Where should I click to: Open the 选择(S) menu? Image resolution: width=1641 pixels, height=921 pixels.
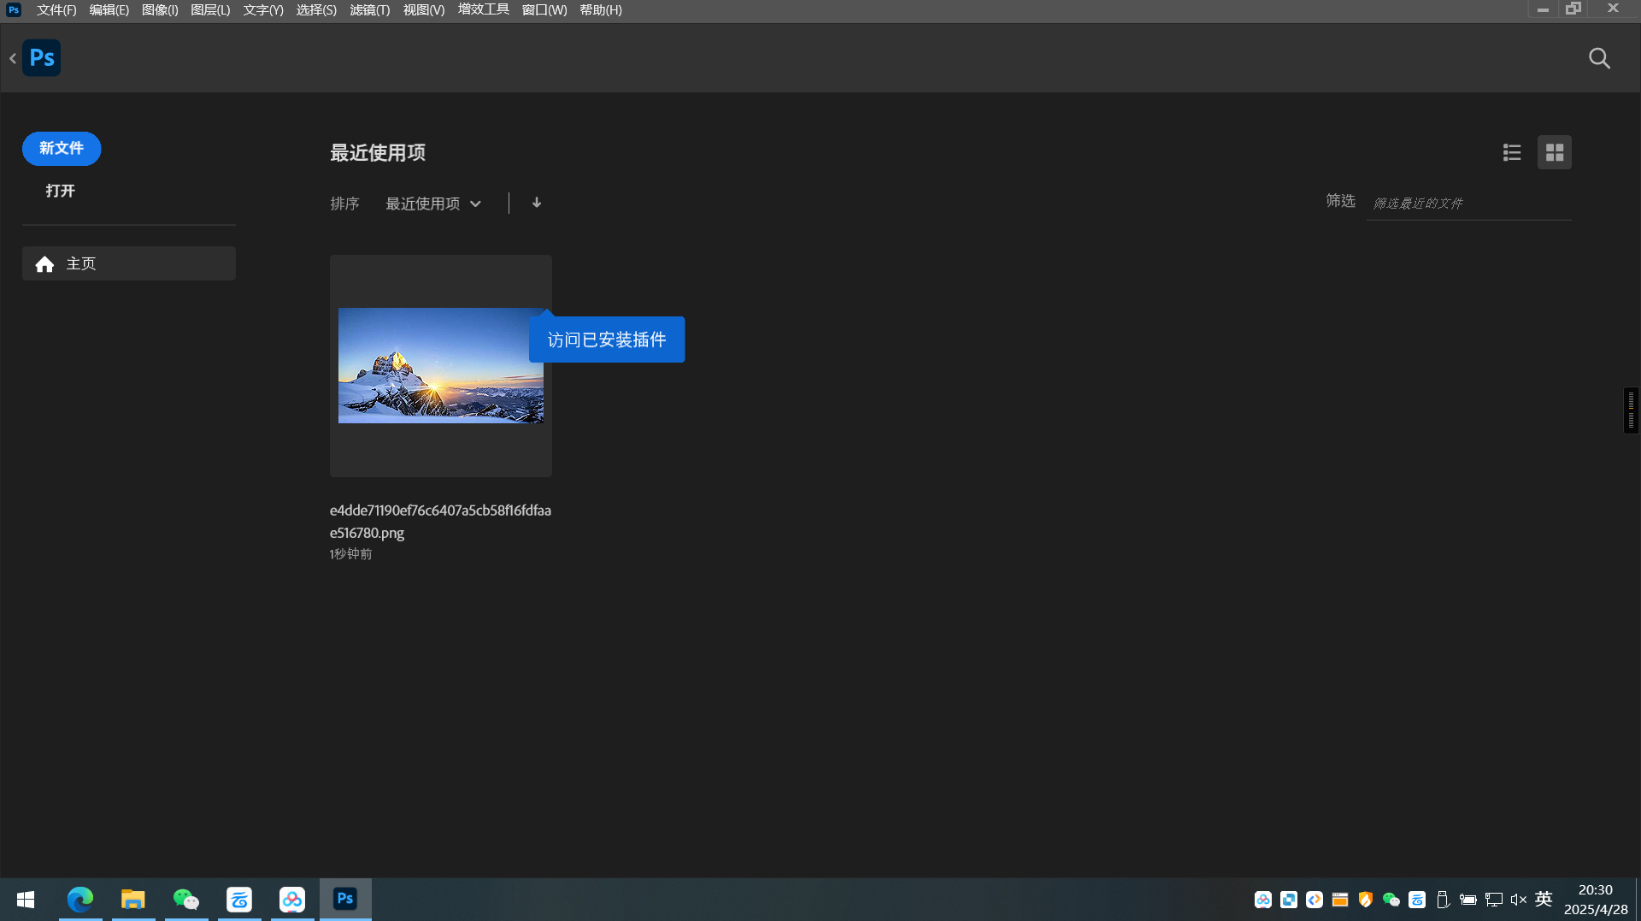pos(316,10)
